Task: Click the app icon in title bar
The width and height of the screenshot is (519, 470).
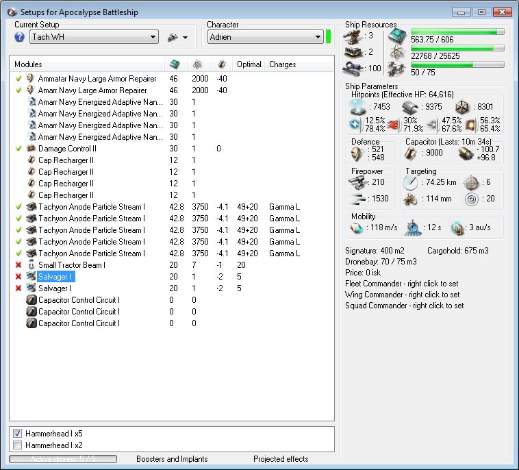Action: 12,12
